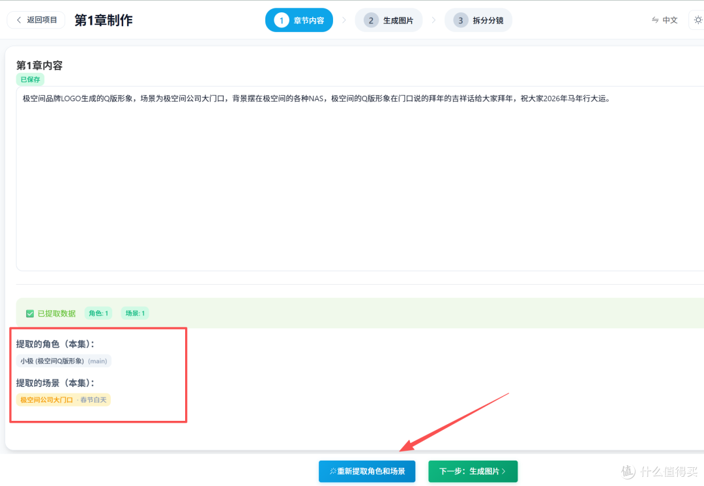Viewport: 704px width, 486px height.
Task: Proceed with 下一步：生成图片 button
Action: [x=473, y=471]
